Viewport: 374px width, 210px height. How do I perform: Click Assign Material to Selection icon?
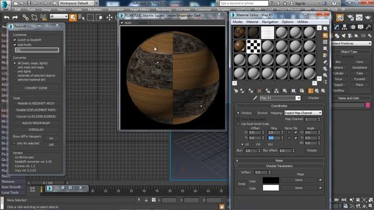[x=251, y=91]
